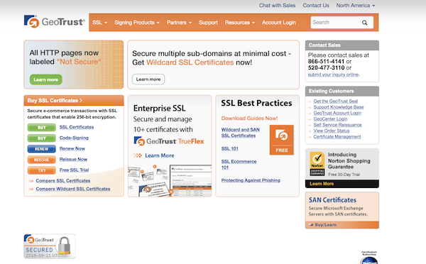
Task: Open the Reissue Now link
Action: click(x=73, y=160)
